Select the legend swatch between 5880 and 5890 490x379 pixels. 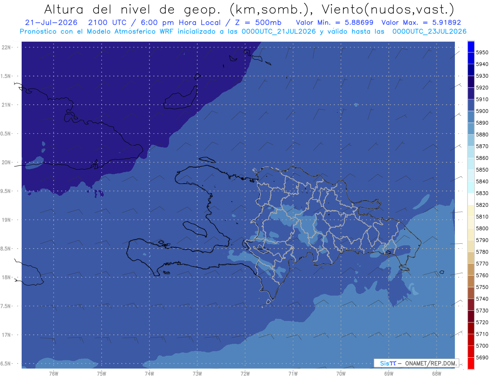click(x=471, y=129)
